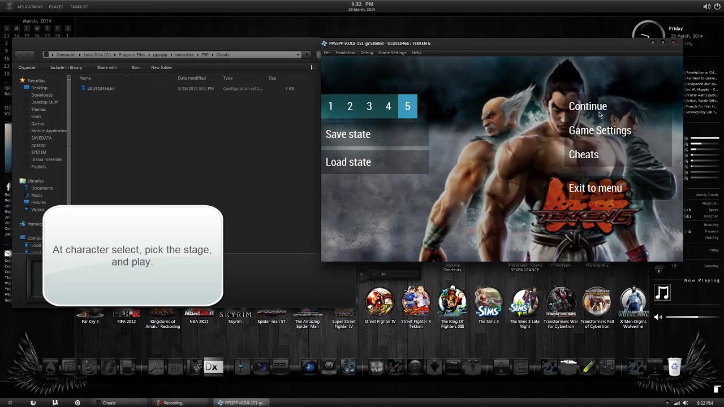The width and height of the screenshot is (724, 407).
Task: Open PPSSPP Game Settings menu bar item
Action: [393, 53]
